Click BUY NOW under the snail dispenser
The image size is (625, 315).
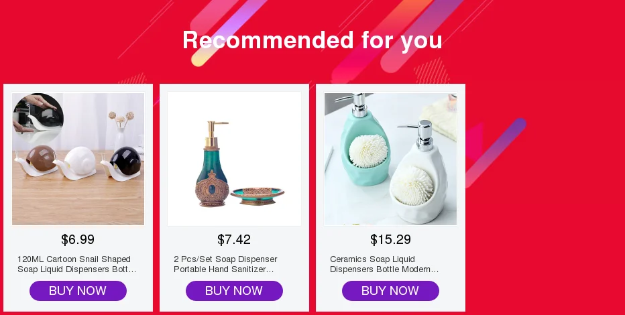(78, 291)
